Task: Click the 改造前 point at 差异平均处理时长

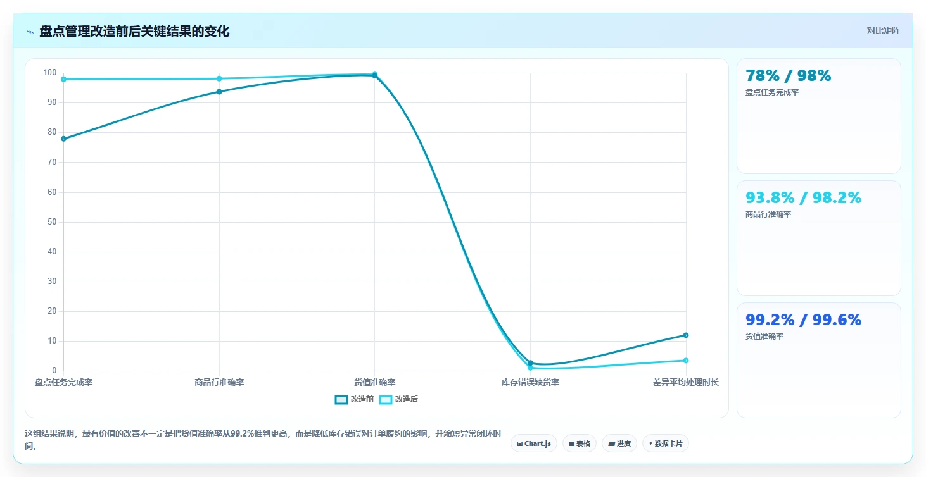Action: [686, 335]
